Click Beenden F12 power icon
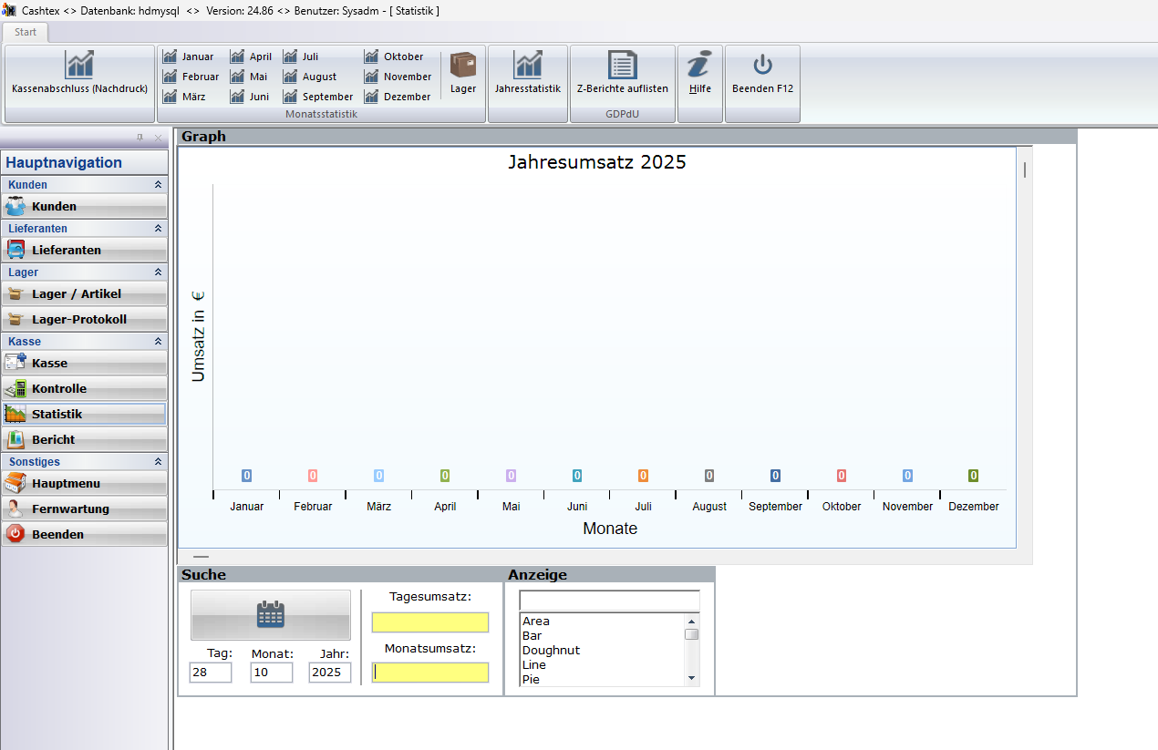 point(762,65)
